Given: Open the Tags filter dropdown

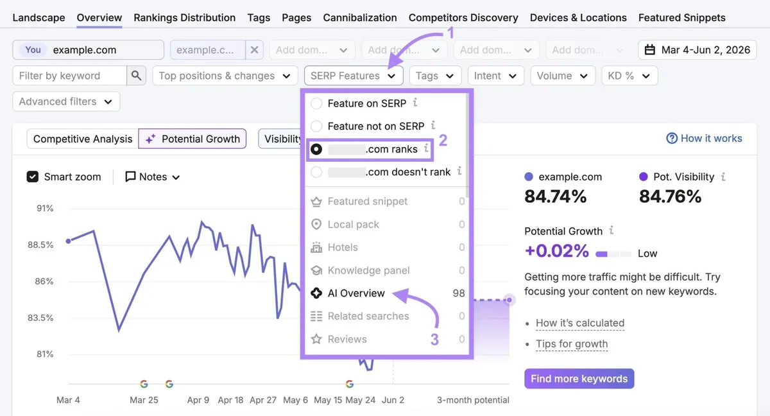Looking at the screenshot, I should click(435, 76).
